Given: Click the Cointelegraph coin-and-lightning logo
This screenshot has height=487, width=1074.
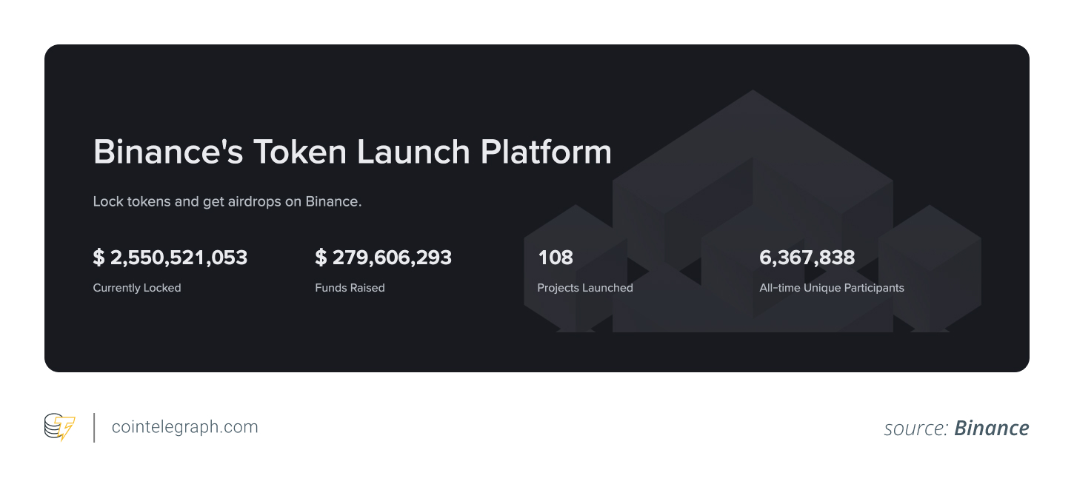Looking at the screenshot, I should (59, 427).
